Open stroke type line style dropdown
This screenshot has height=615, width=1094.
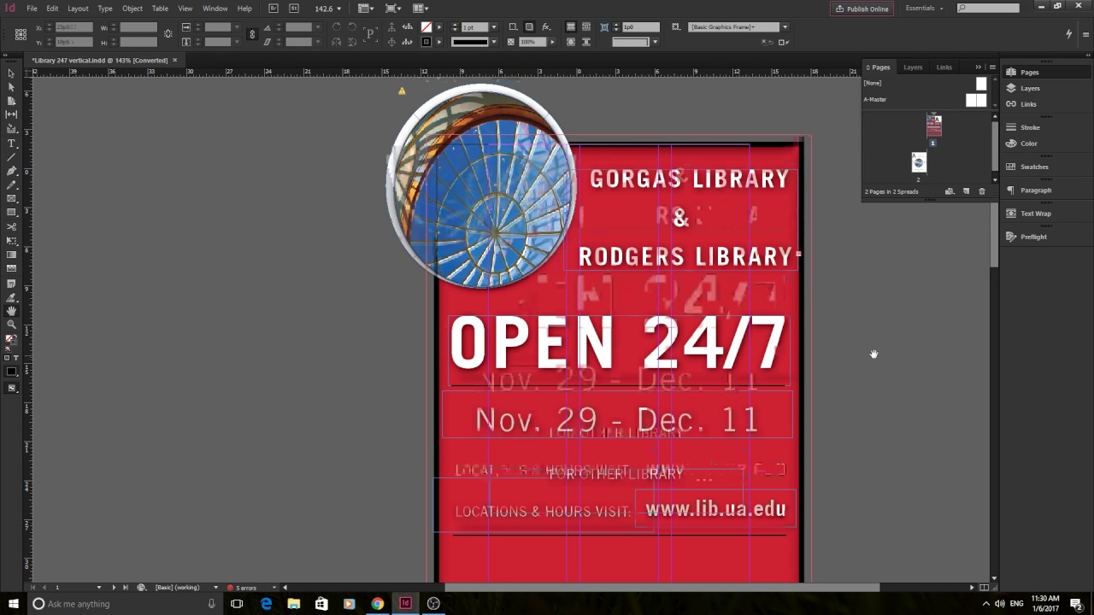point(493,42)
